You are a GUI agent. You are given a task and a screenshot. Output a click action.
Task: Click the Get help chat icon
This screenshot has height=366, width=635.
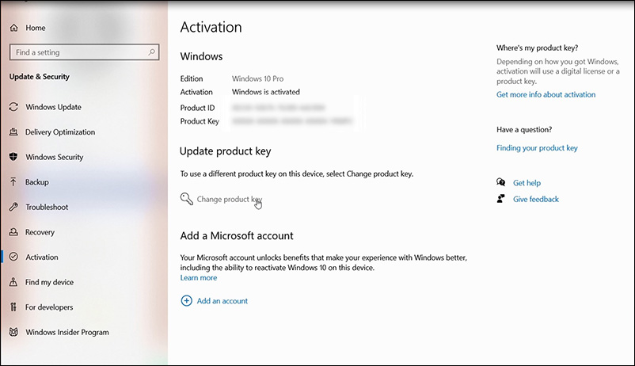pos(501,182)
